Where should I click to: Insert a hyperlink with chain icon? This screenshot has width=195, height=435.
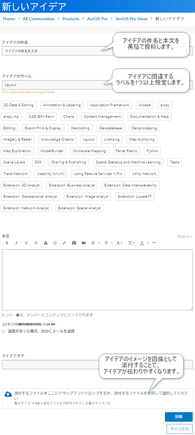[x=64, y=243]
